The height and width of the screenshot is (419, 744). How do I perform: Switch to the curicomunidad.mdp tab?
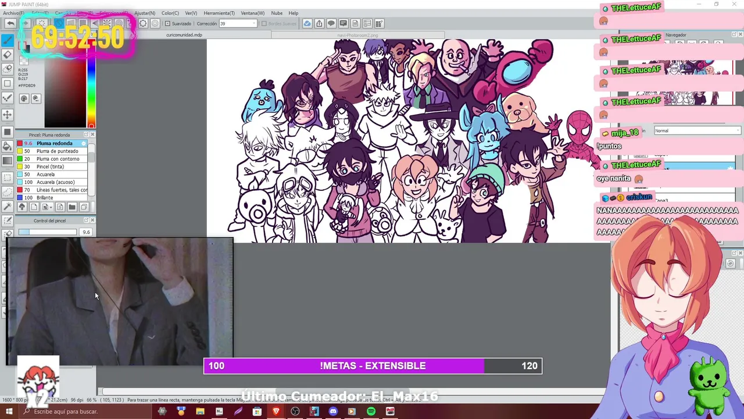[x=184, y=35]
